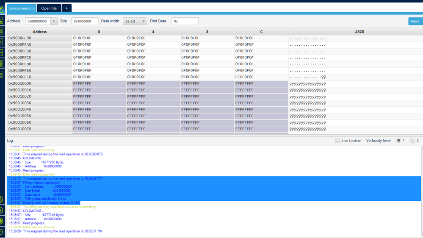423x238 pixels.
Task: Click log line 'Filling data size(Bytes): 8 bits'
Action: pos(37,199)
